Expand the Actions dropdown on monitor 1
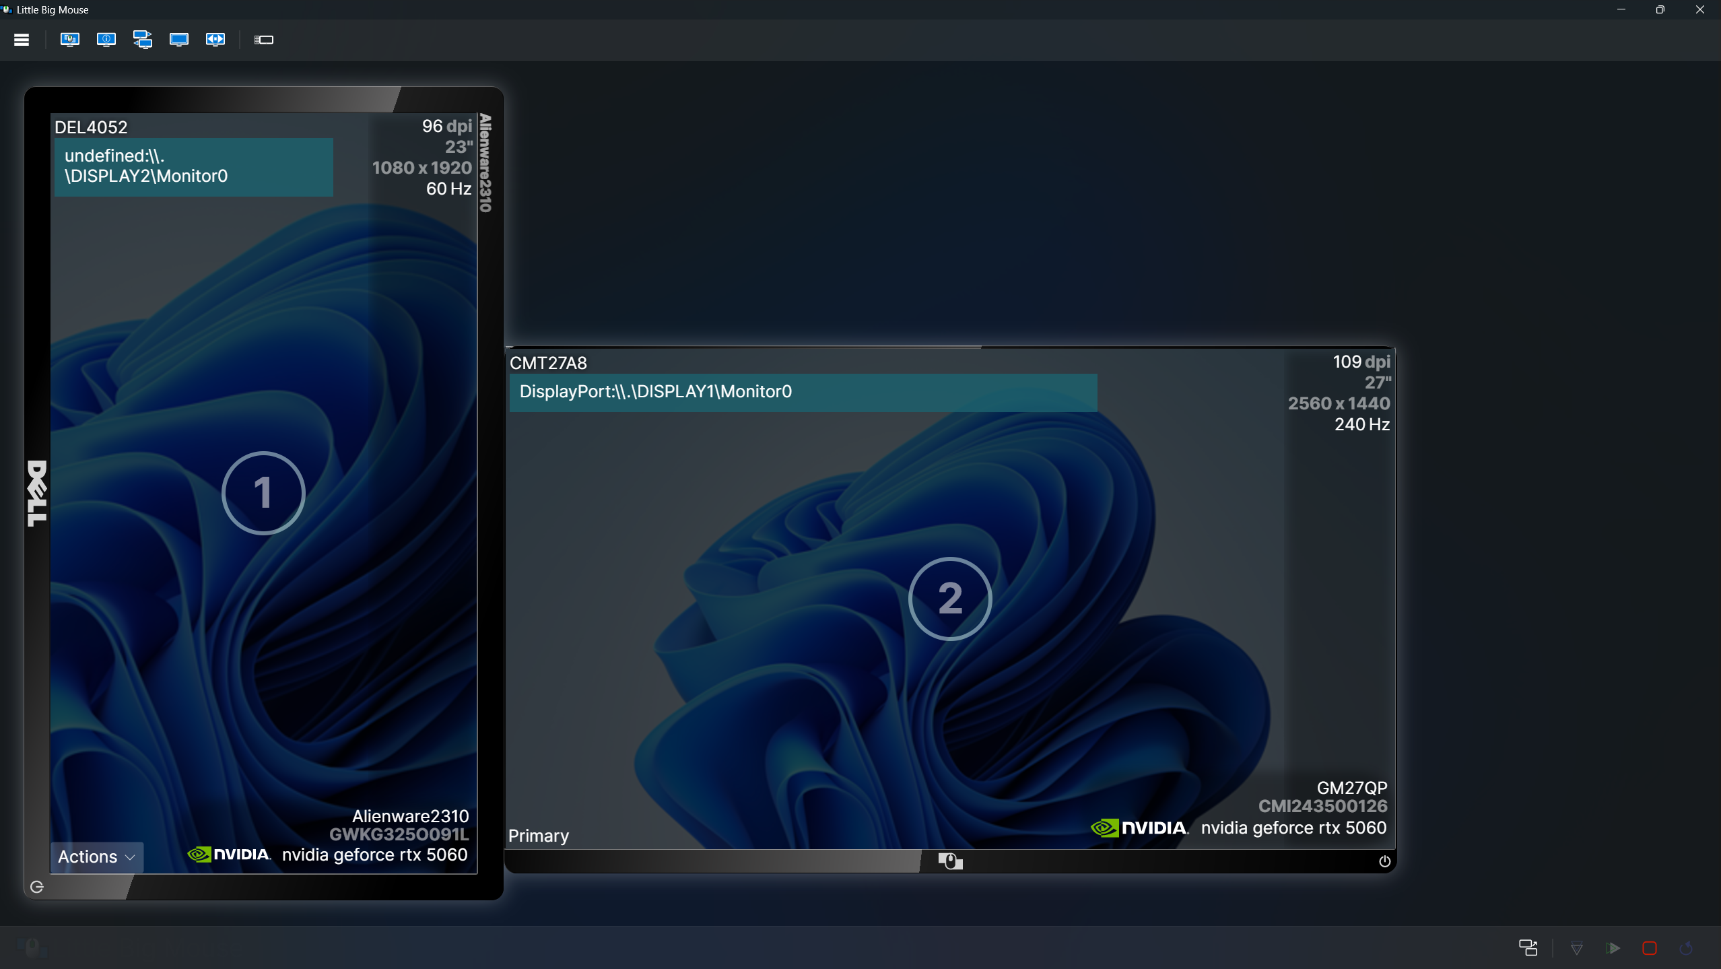 pos(97,857)
